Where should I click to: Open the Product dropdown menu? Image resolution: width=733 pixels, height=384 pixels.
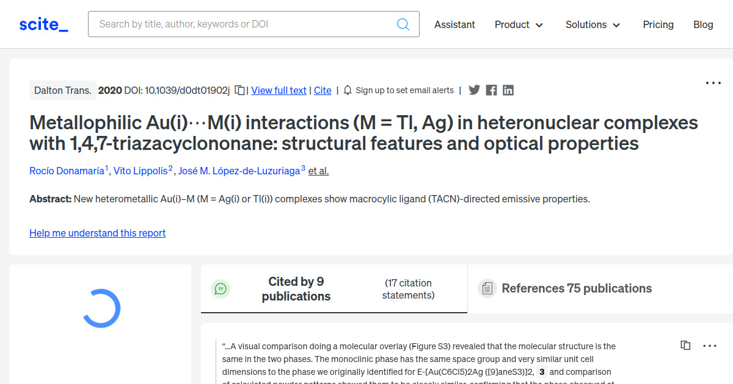519,25
